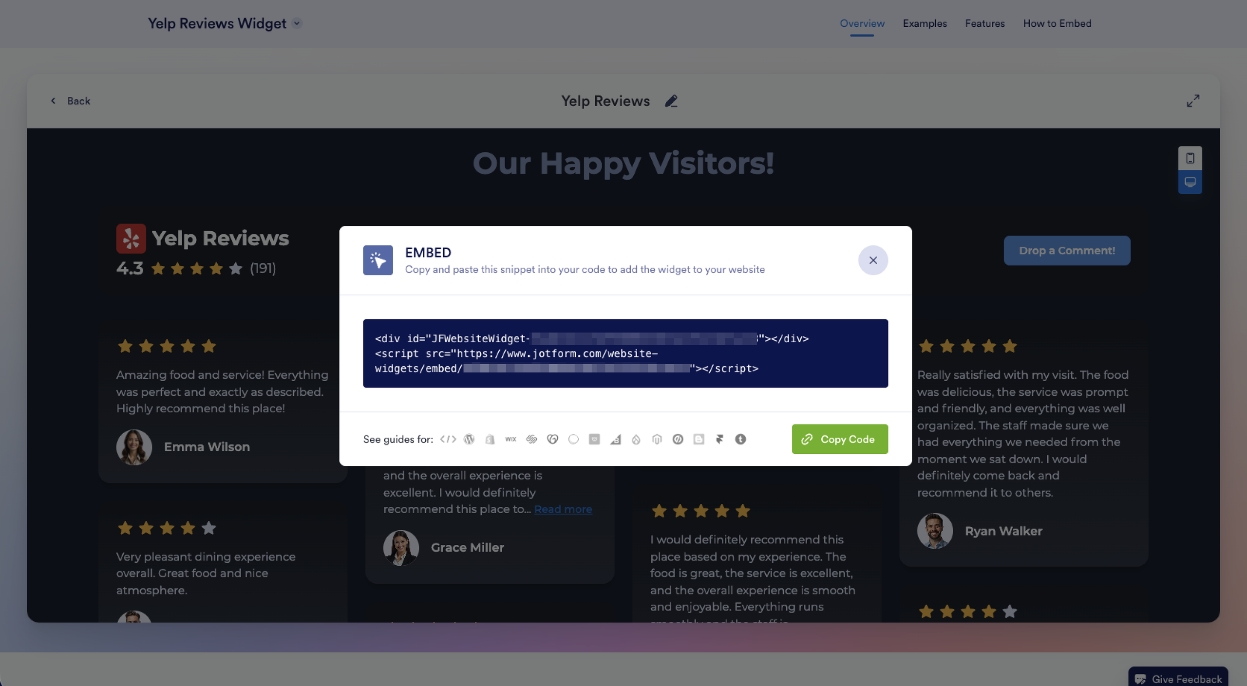Screen dimensions: 1247x686
Task: Click the (191) review count
Action: [263, 268]
